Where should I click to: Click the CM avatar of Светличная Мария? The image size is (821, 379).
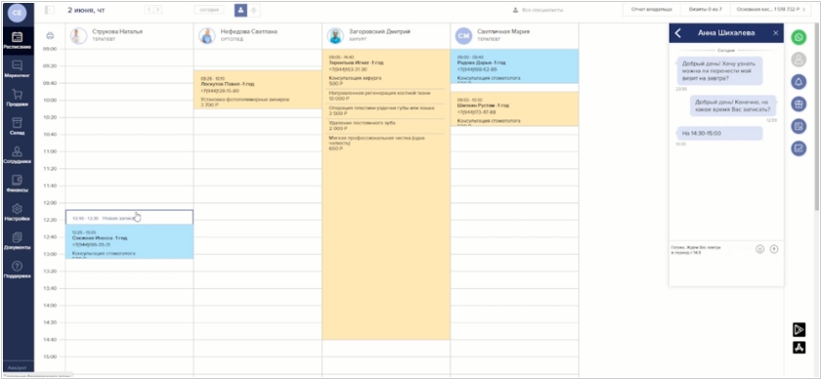464,35
